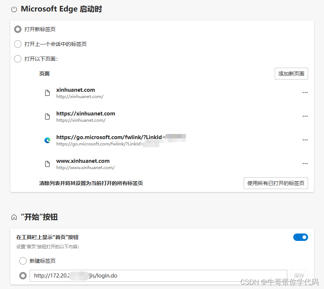Choose the 打开以下页面 radio option
The image size is (324, 289).
pos(18,59)
